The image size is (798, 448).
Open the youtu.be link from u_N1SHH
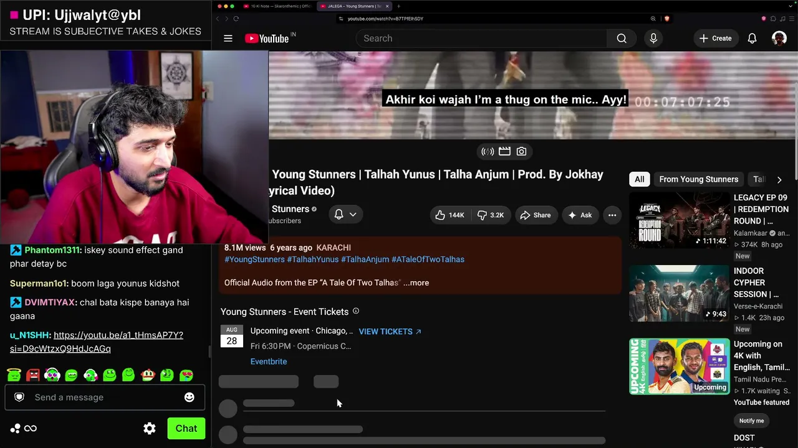pyautogui.click(x=97, y=342)
